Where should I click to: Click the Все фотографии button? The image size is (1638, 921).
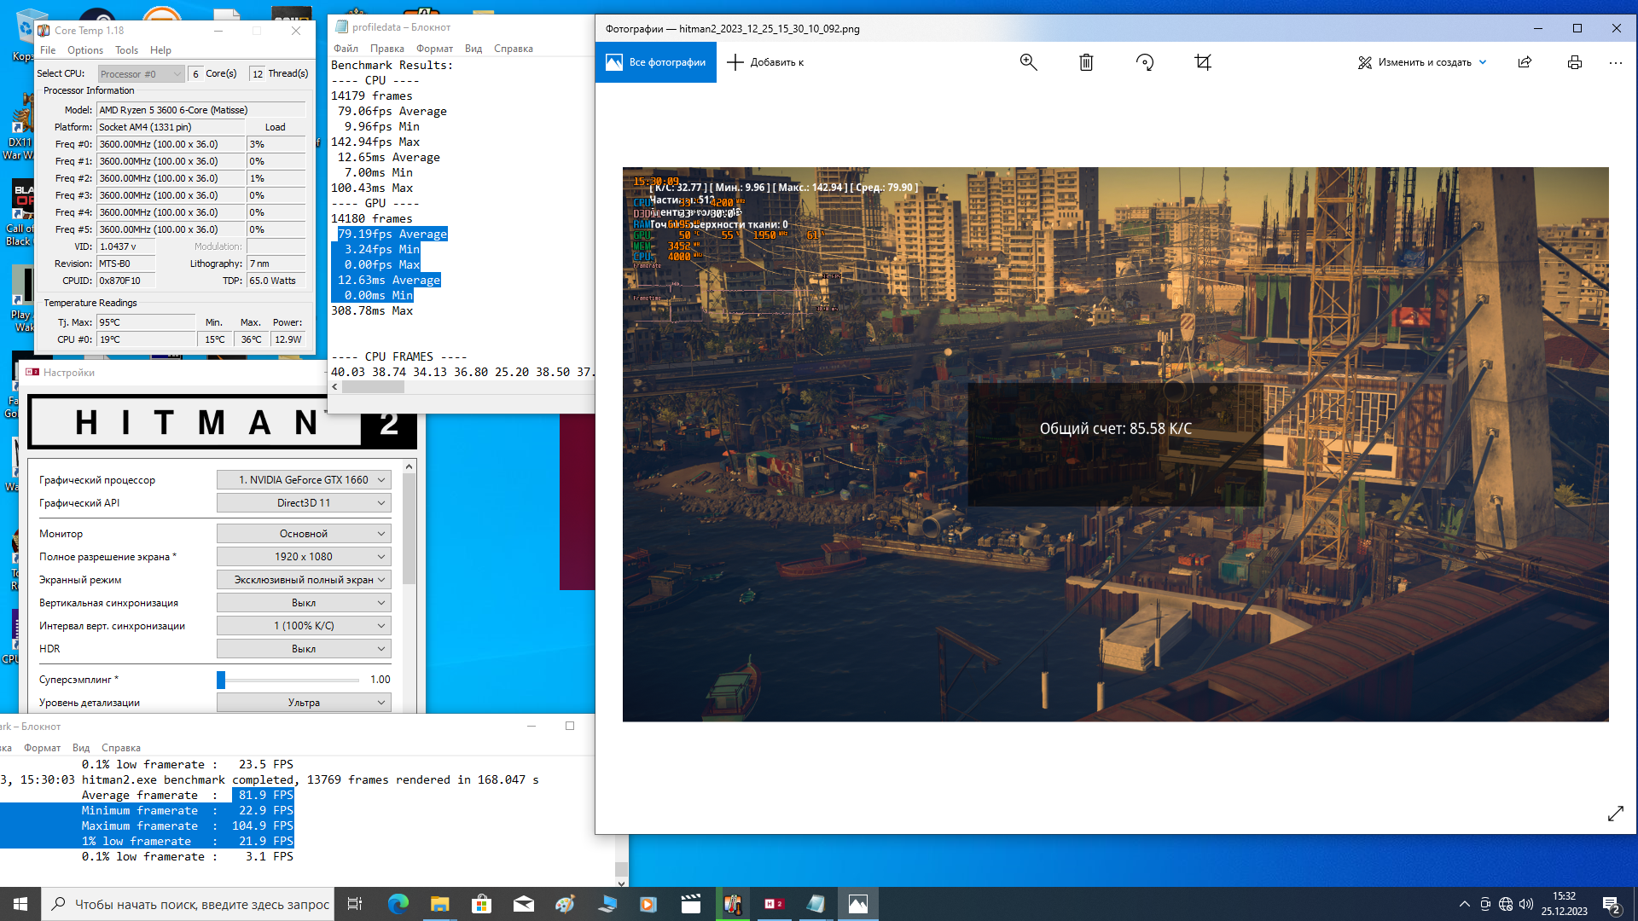point(656,62)
